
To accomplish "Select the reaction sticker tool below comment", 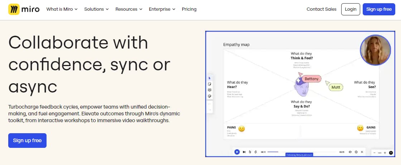I will tap(210, 96).
